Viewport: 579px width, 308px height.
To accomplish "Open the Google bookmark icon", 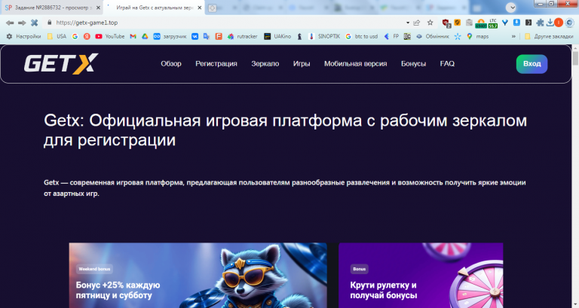I will pos(75,36).
